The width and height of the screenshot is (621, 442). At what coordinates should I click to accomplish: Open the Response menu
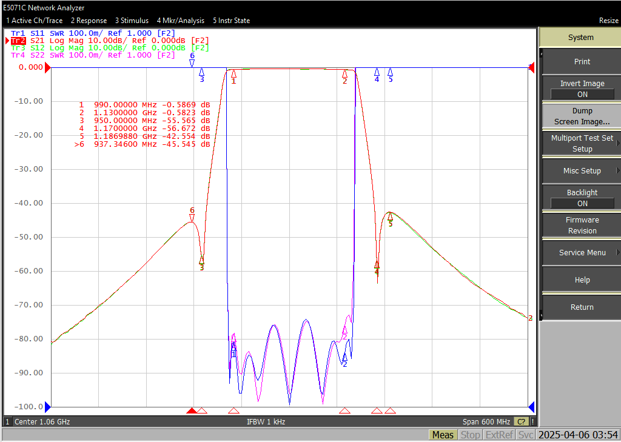coord(89,21)
